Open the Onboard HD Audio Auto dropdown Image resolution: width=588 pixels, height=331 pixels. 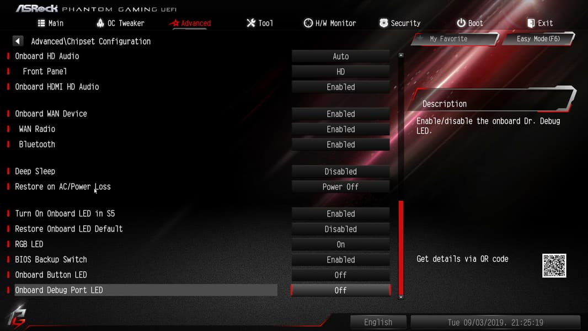[340, 57]
